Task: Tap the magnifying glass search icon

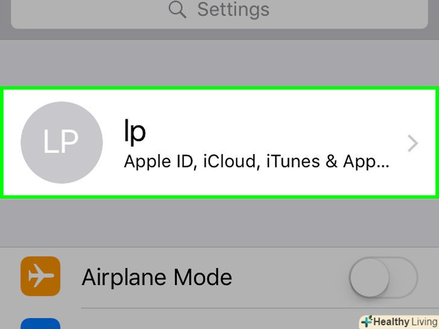Action: pos(177,10)
